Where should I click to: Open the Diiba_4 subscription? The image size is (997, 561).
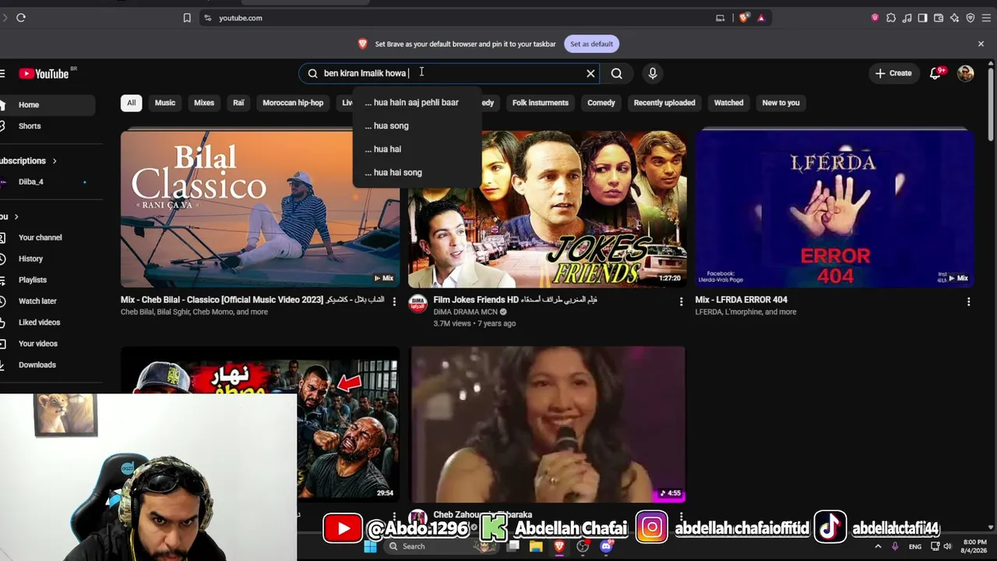(x=48, y=182)
